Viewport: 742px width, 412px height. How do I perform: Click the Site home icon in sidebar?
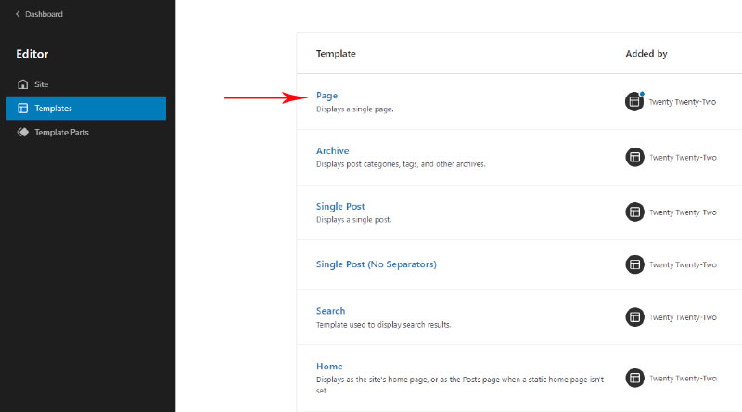tap(22, 84)
